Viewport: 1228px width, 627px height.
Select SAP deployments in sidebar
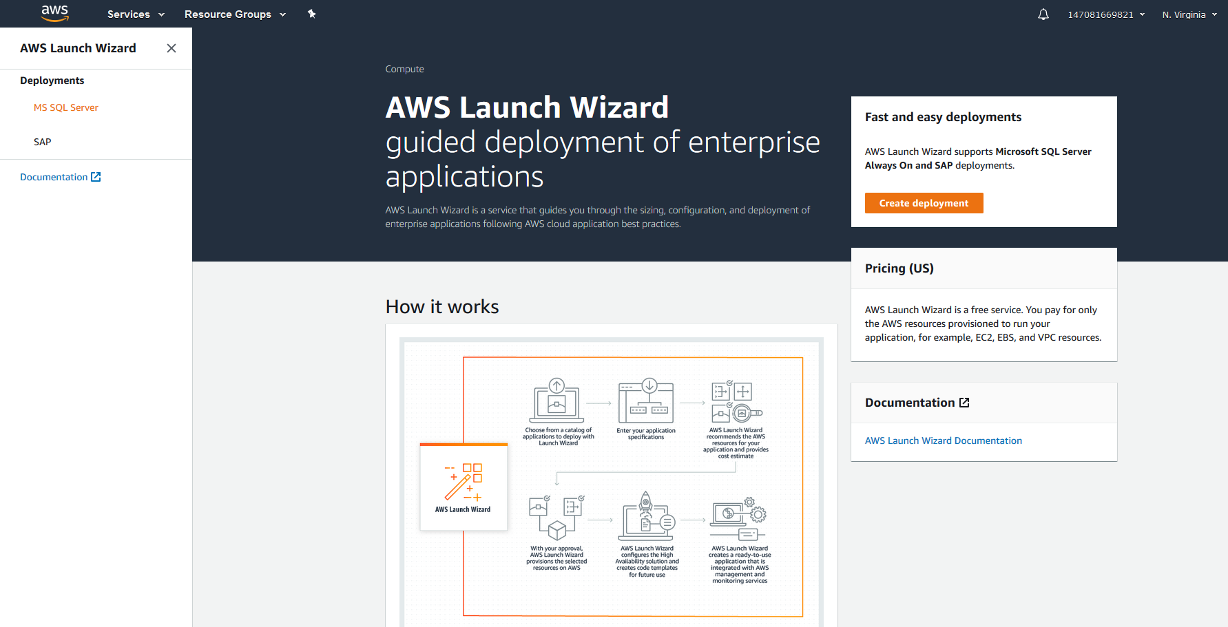point(43,142)
